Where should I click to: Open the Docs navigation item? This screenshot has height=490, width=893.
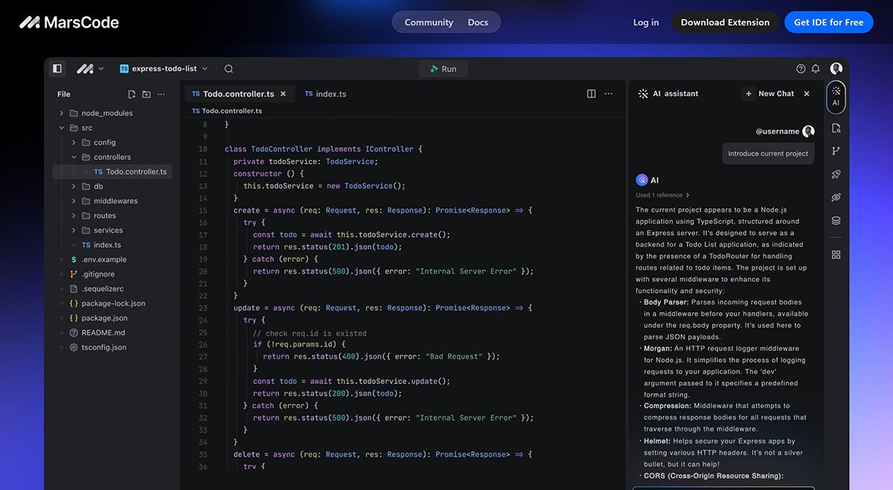(478, 22)
